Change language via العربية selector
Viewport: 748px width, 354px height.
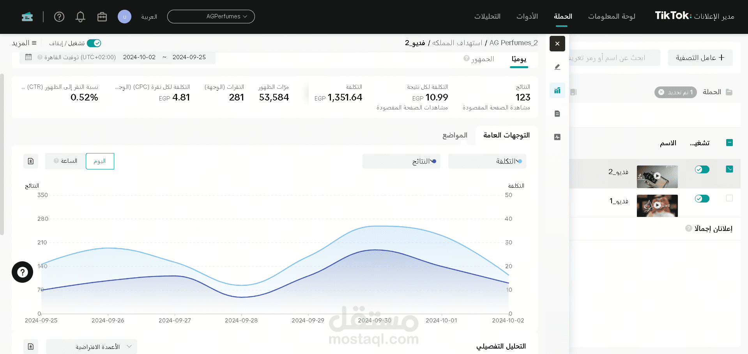coord(149,17)
